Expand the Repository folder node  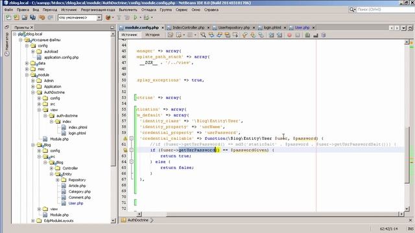coord(58,180)
